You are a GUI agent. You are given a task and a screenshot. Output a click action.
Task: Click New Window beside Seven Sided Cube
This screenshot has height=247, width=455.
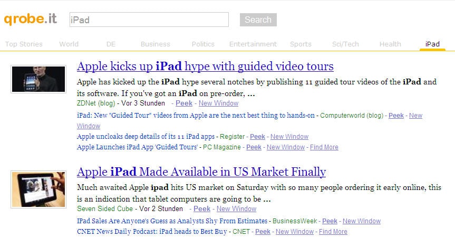[x=236, y=209]
